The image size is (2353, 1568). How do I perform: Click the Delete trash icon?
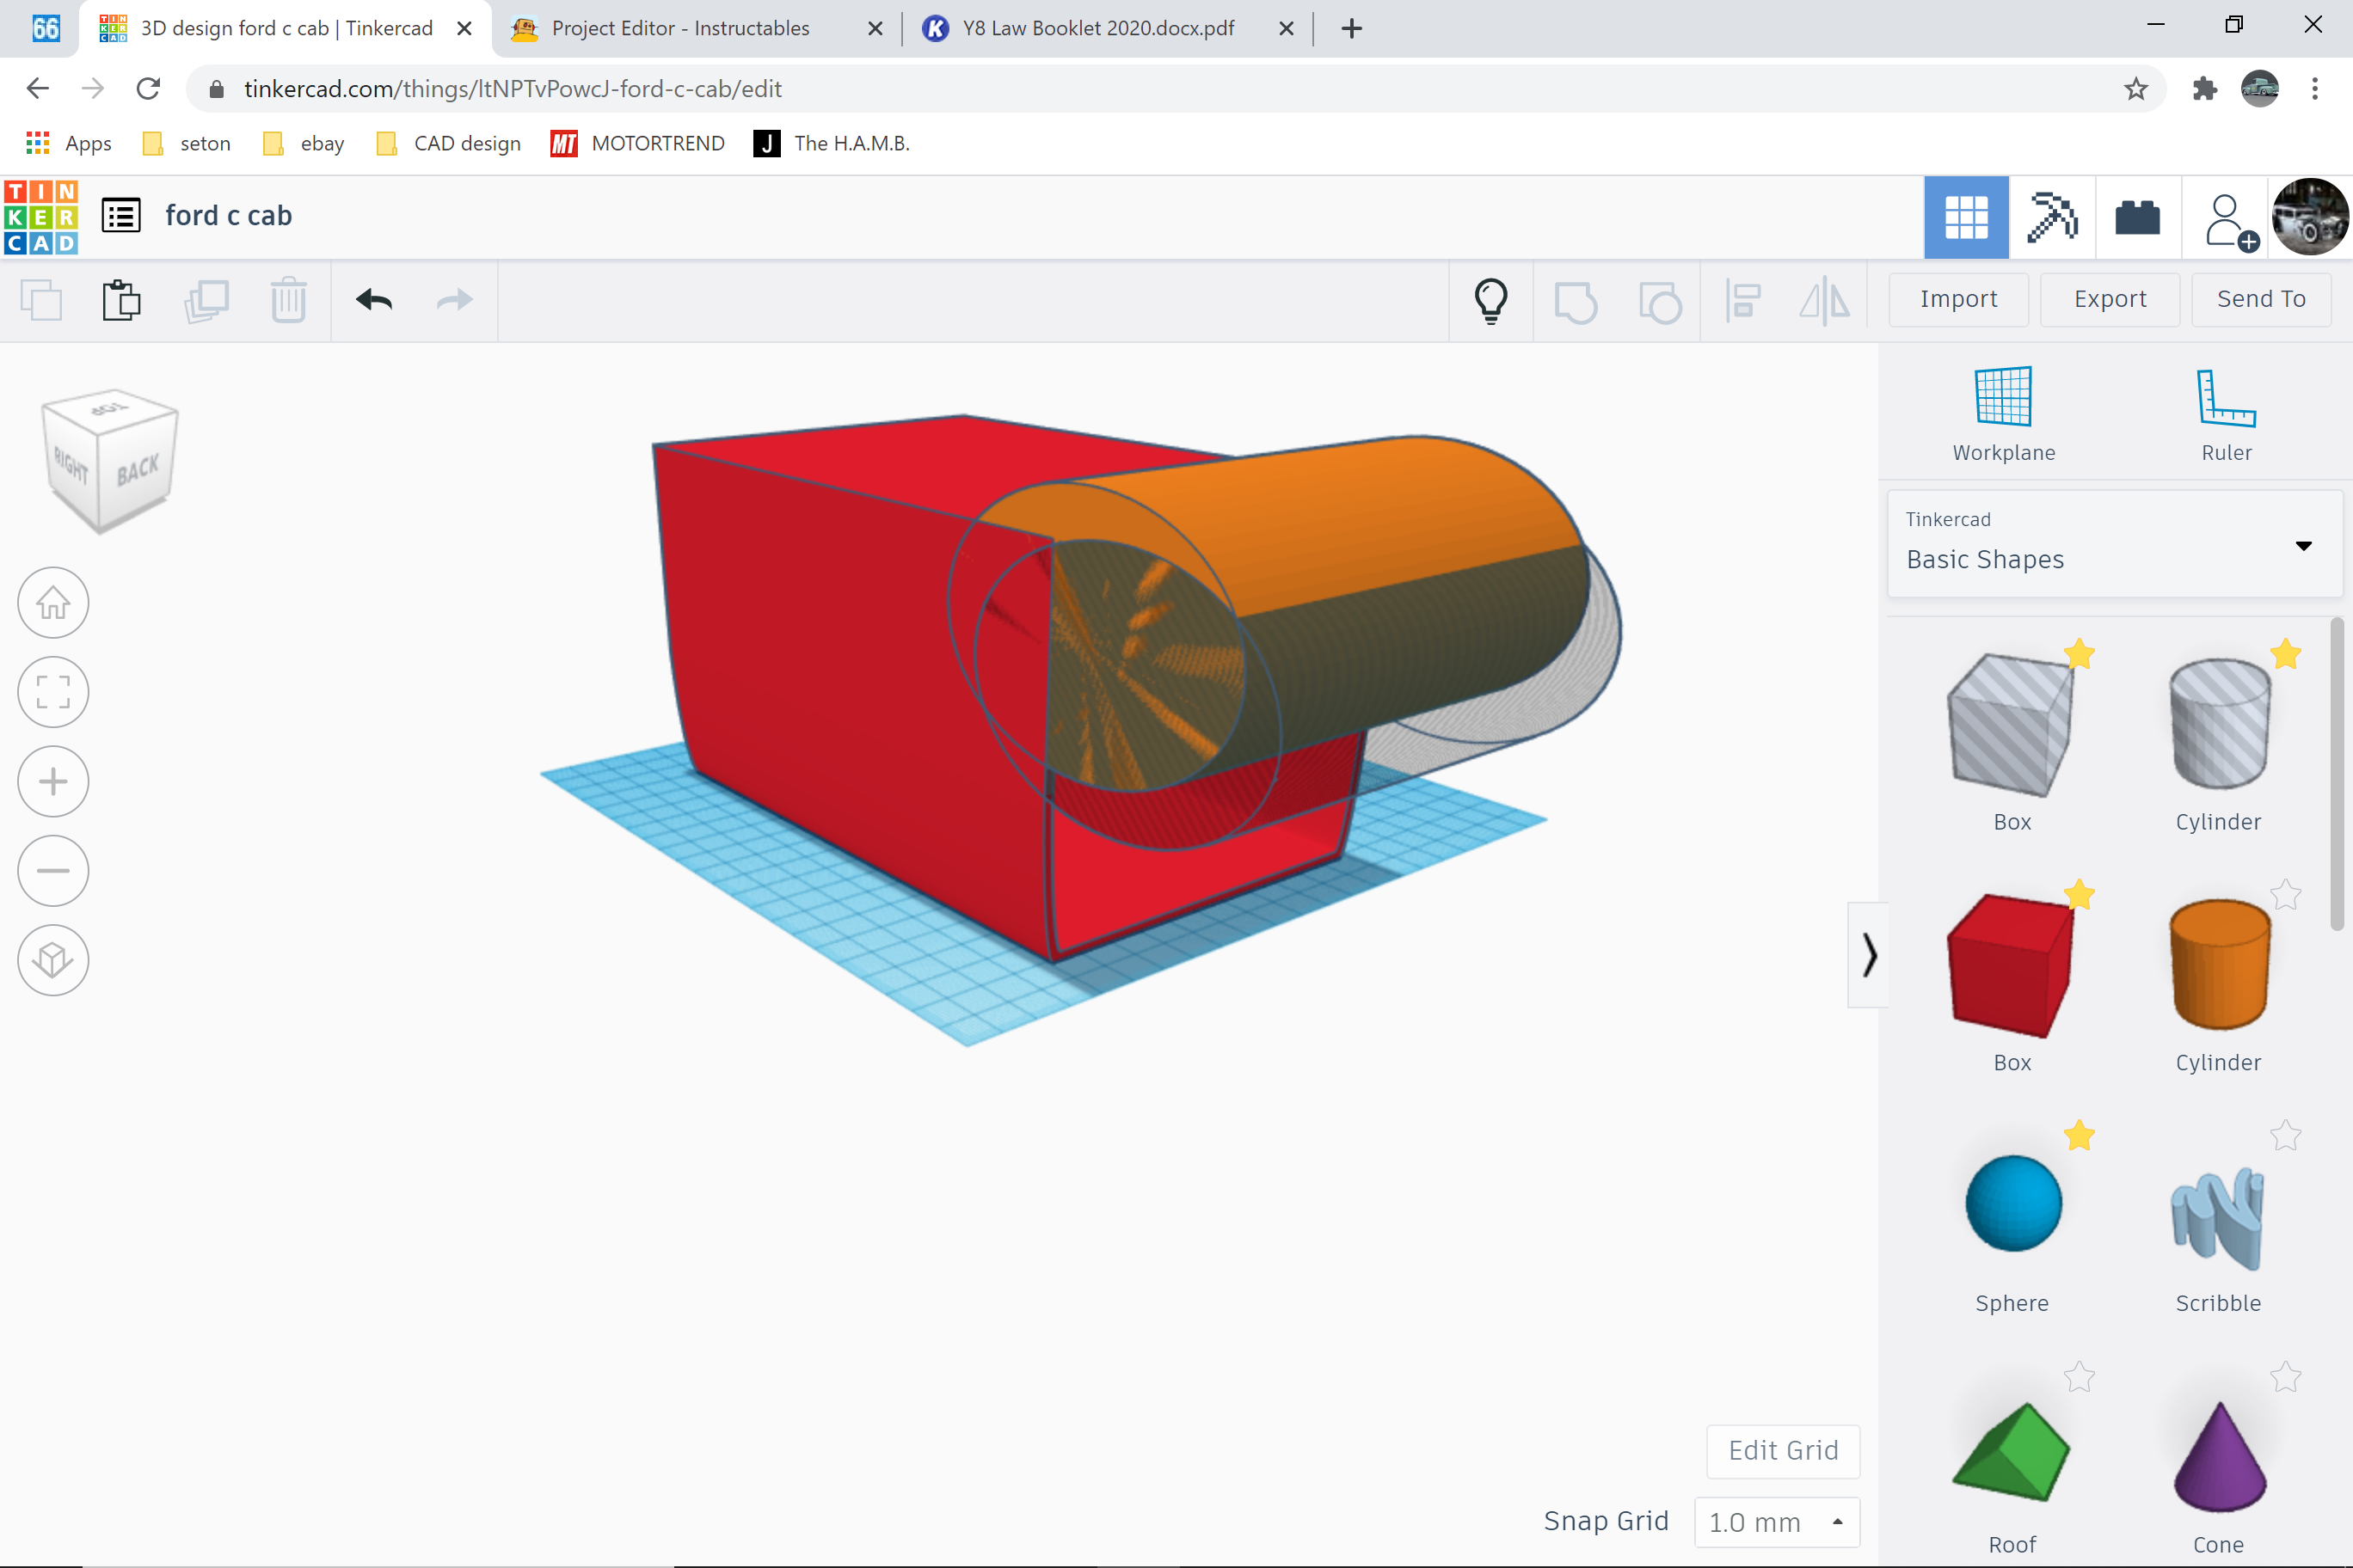pos(288,300)
